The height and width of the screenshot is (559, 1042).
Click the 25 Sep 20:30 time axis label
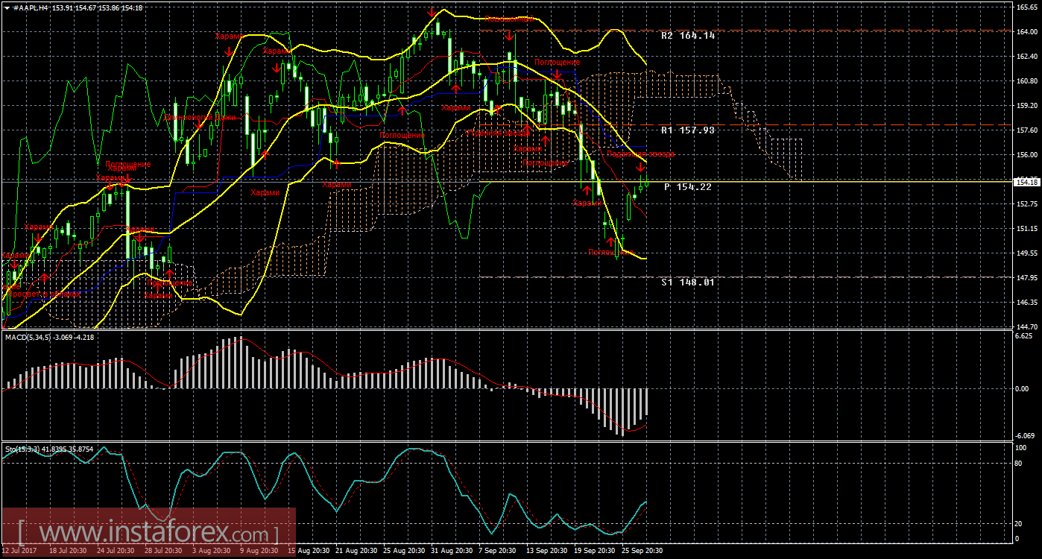pos(642,551)
